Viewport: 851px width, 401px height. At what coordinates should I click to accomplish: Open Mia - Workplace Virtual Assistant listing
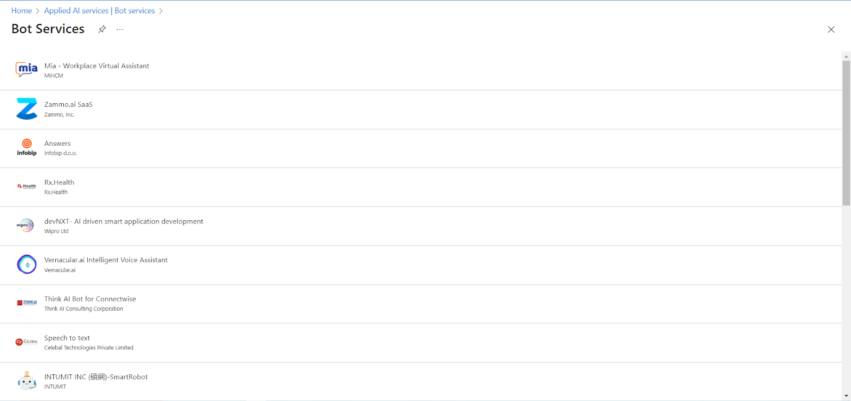97,66
